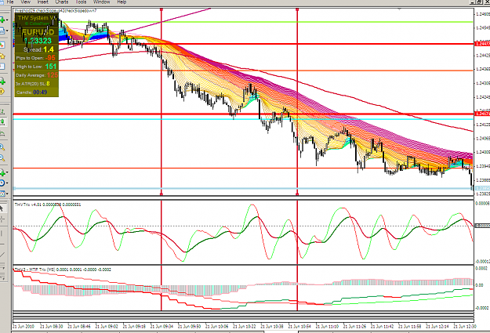Click the THV3 MTF Trix indicator label
Viewport: 490px width, 333px height.
point(63,270)
